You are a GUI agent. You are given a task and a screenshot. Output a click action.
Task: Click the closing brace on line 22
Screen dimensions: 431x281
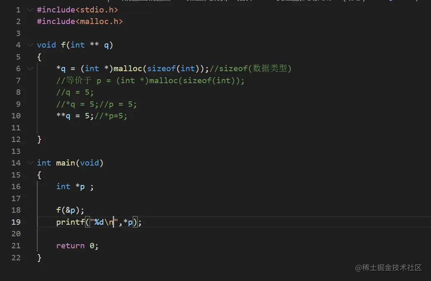pos(39,258)
